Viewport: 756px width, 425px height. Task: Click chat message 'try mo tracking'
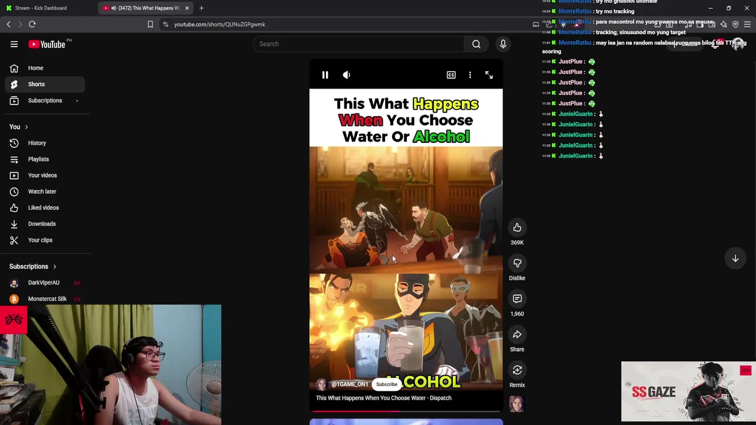coord(615,11)
